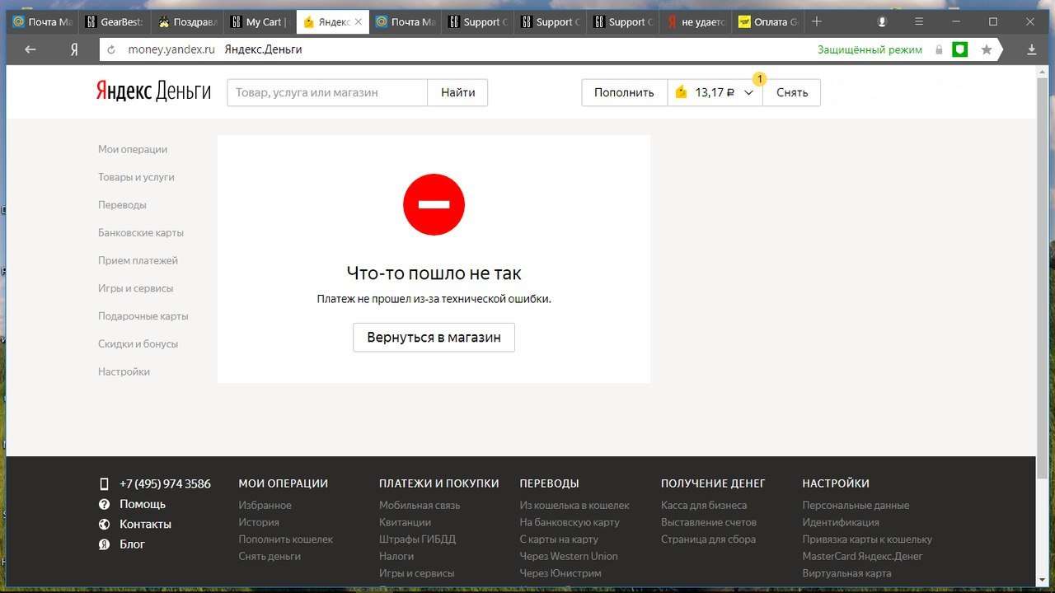The image size is (1055, 593).
Task: Open the browser downloads arrow icon
Action: pos(1031,49)
